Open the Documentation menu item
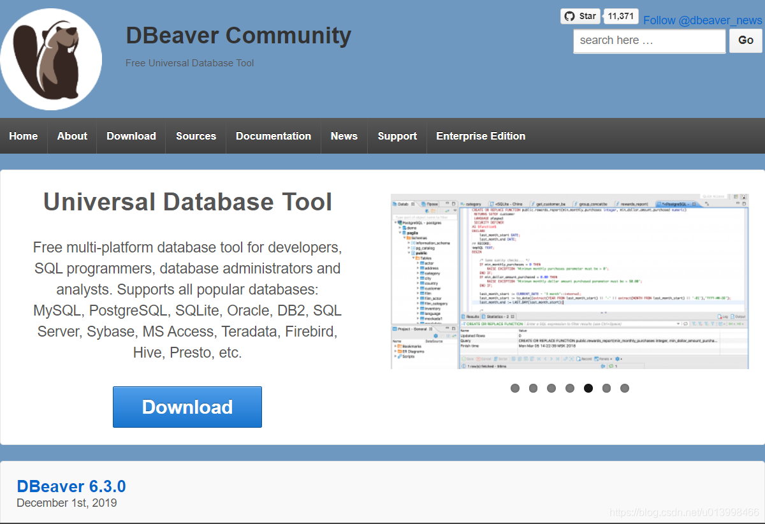Screen dimensions: 765x524 click(273, 136)
